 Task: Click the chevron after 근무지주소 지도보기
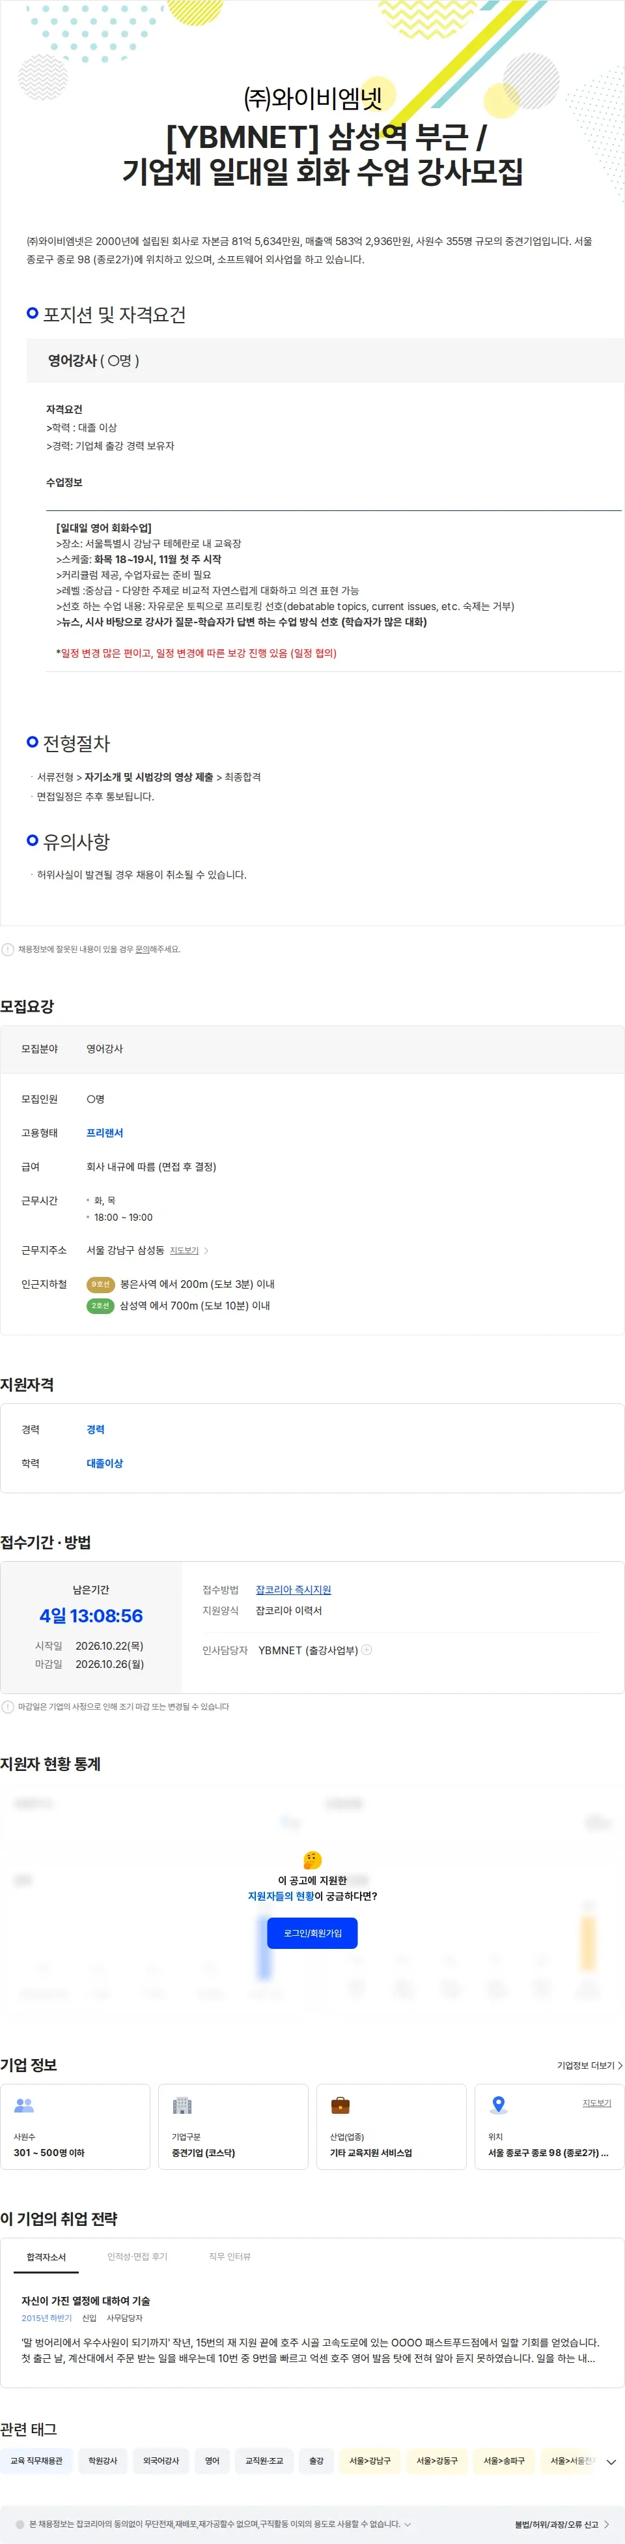(206, 1250)
